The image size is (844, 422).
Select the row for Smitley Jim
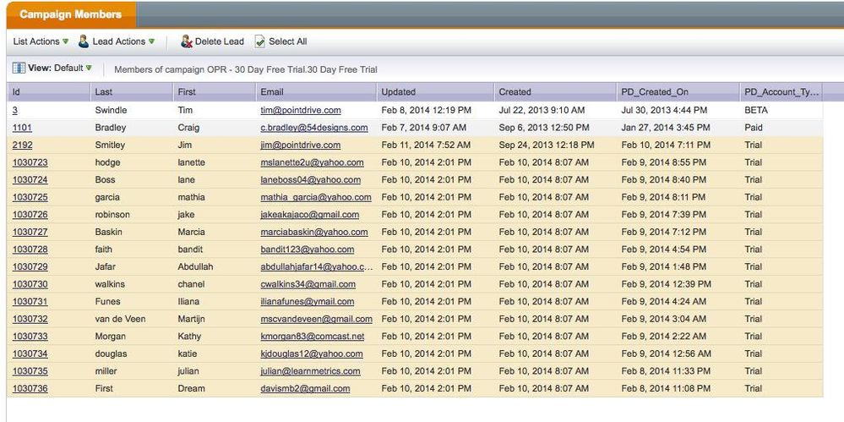[110, 145]
